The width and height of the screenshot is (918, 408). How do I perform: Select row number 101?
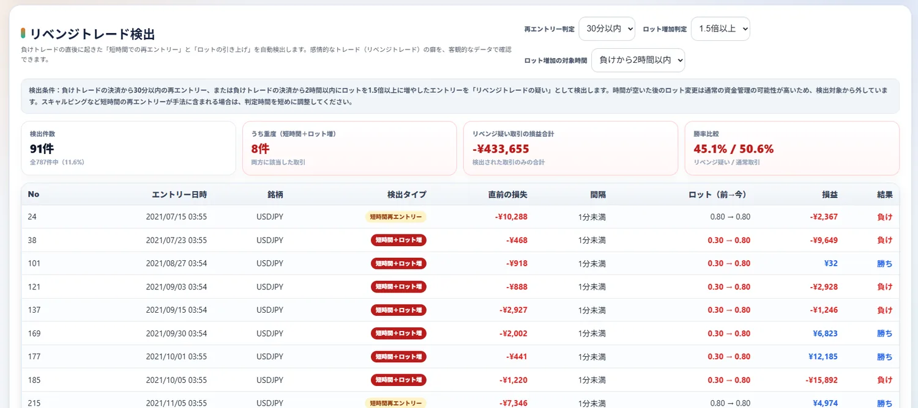34,263
